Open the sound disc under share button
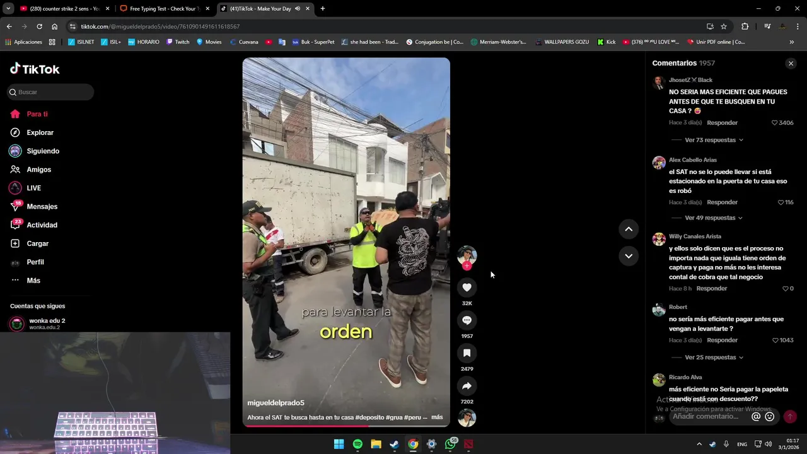The height and width of the screenshot is (454, 807). tap(467, 417)
